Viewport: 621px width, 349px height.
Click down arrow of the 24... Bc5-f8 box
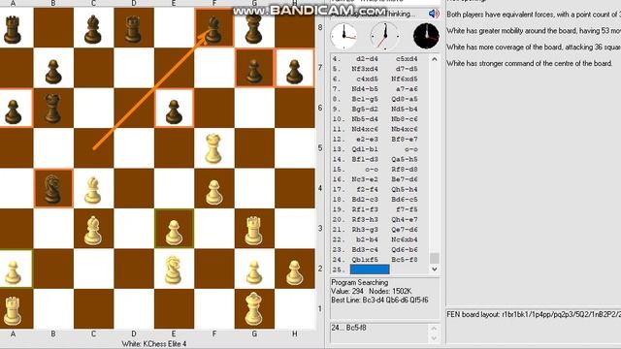pyautogui.click(x=434, y=338)
